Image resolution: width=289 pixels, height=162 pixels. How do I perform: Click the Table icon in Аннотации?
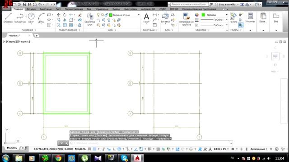click(154, 25)
